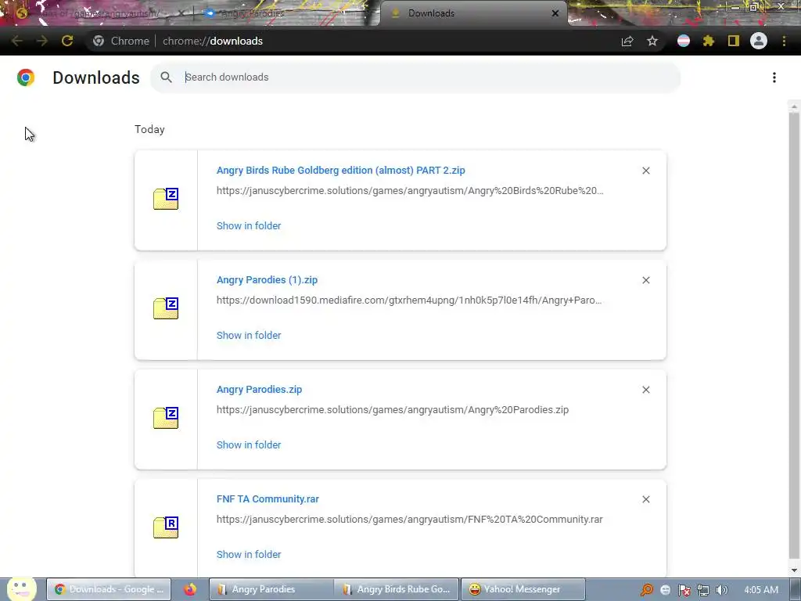Open Angry Birds Rube Go... taskbar window
Screen dimensions: 801x601
coord(396,589)
